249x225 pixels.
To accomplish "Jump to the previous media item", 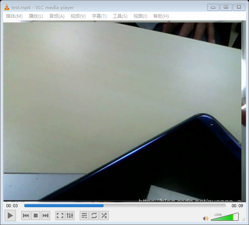I will (26, 216).
